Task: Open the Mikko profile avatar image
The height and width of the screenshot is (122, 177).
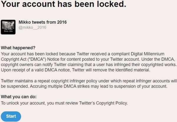Action: (8, 27)
